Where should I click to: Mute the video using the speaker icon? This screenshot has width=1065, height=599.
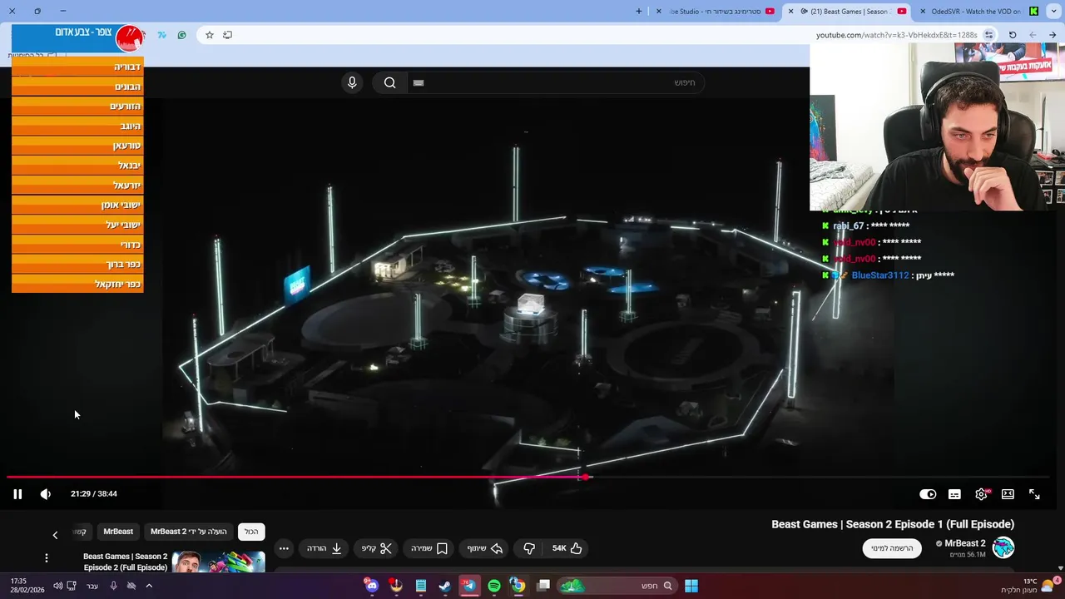(x=45, y=494)
